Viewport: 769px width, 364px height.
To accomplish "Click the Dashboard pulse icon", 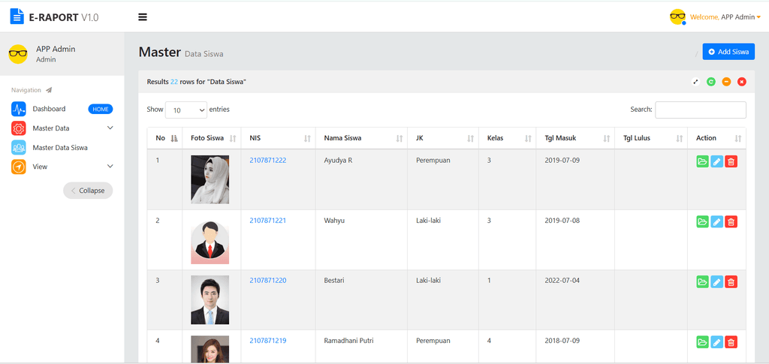I will (x=19, y=109).
